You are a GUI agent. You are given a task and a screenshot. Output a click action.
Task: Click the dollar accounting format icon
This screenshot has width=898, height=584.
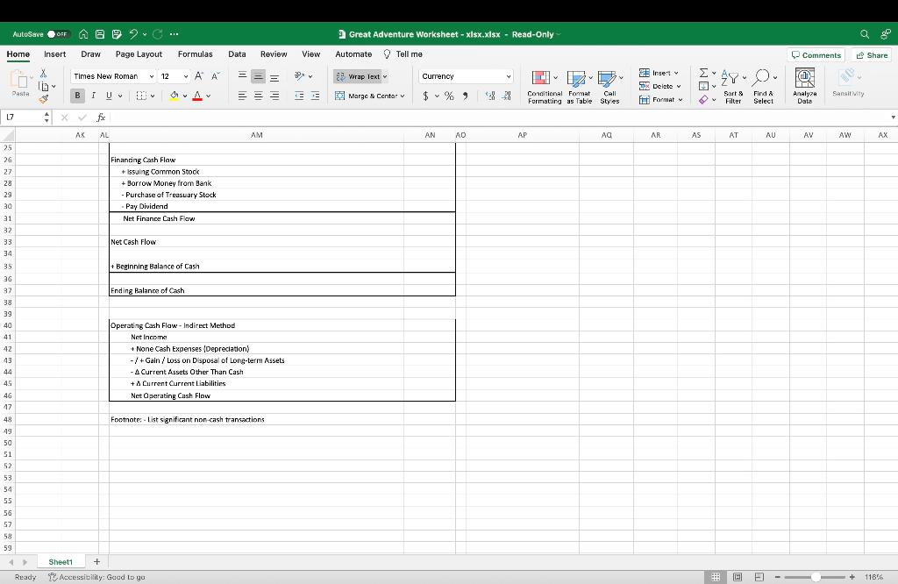click(425, 96)
